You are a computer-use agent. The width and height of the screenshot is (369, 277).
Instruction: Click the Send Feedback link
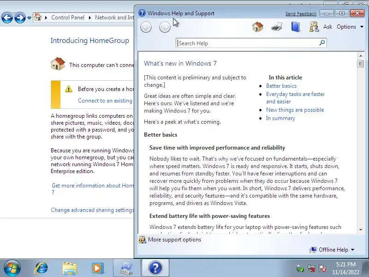tap(301, 14)
